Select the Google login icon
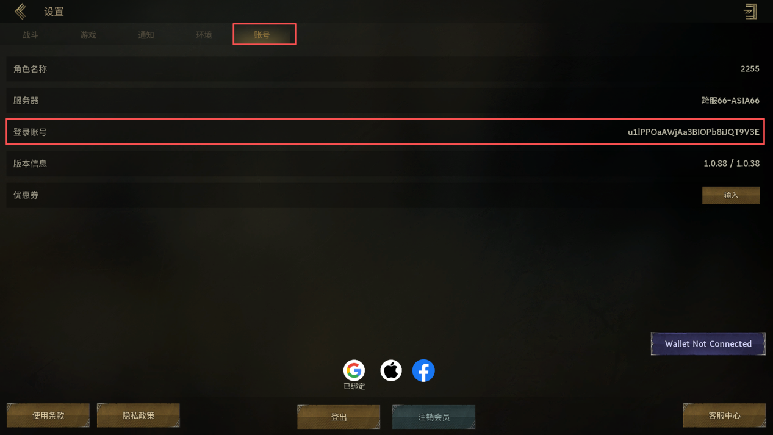Screen dimensions: 773x435 [354, 370]
